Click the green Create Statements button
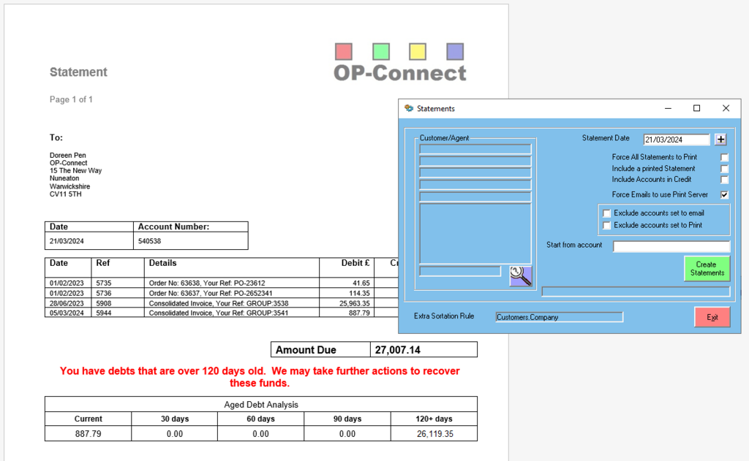 [707, 269]
